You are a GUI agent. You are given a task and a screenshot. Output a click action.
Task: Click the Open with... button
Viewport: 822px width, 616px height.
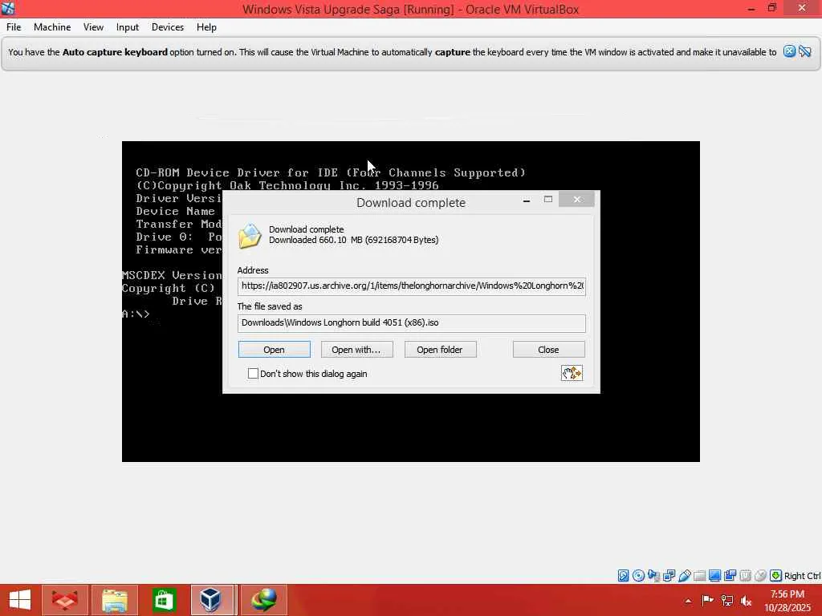356,350
